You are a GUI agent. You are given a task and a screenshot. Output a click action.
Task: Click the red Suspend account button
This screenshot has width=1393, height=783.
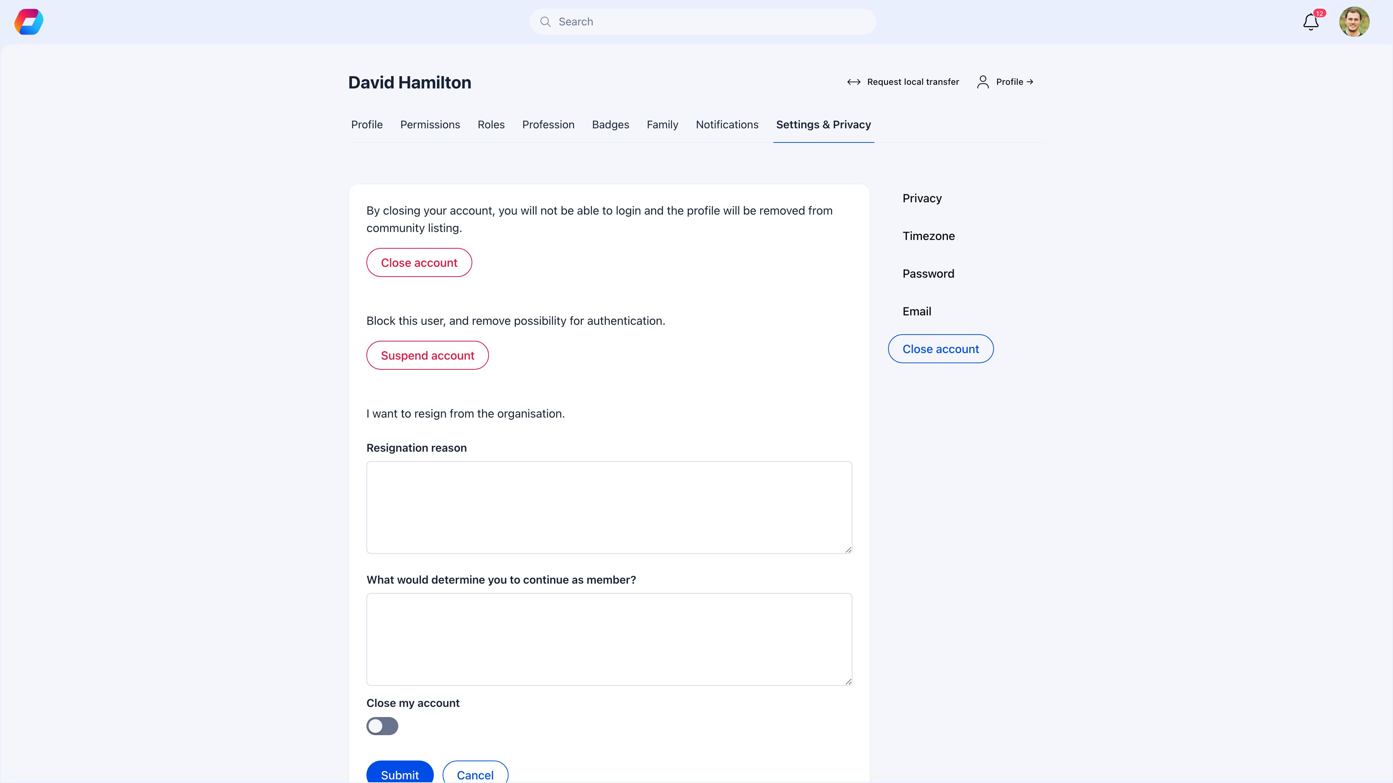pyautogui.click(x=427, y=355)
